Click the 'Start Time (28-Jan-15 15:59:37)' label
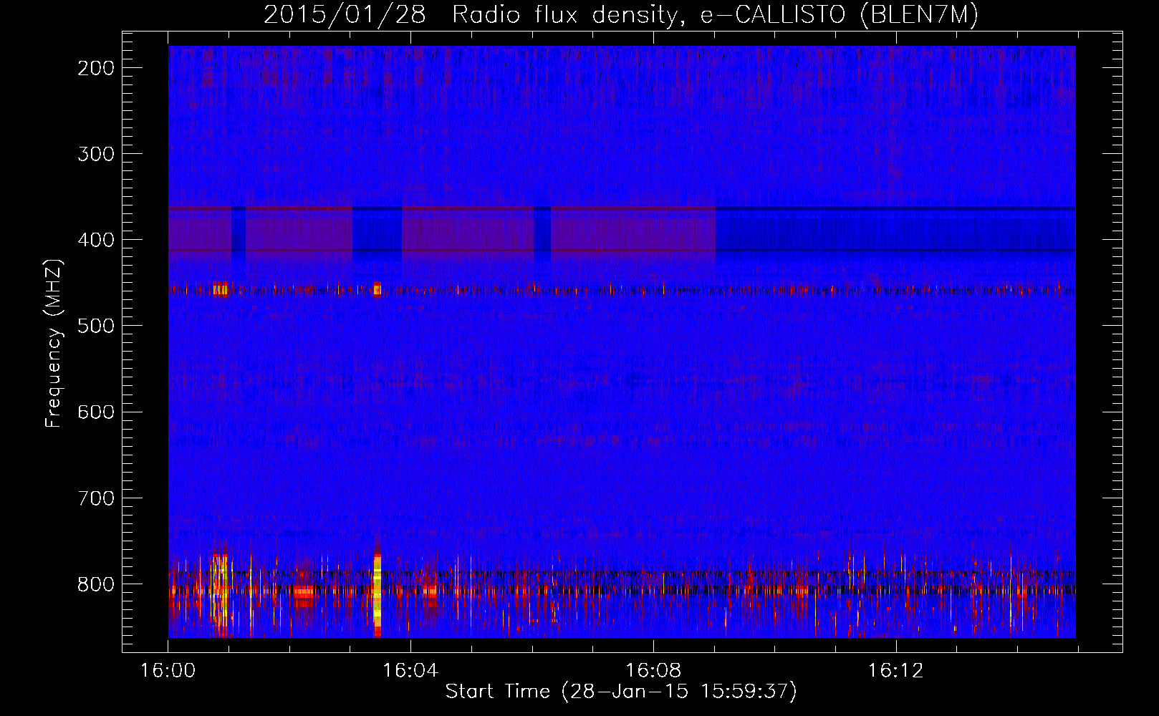This screenshot has height=716, width=1159. 621,691
